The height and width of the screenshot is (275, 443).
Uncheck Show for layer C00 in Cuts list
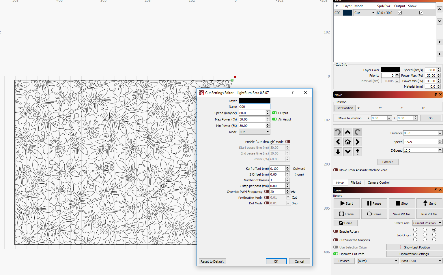(x=421, y=12)
